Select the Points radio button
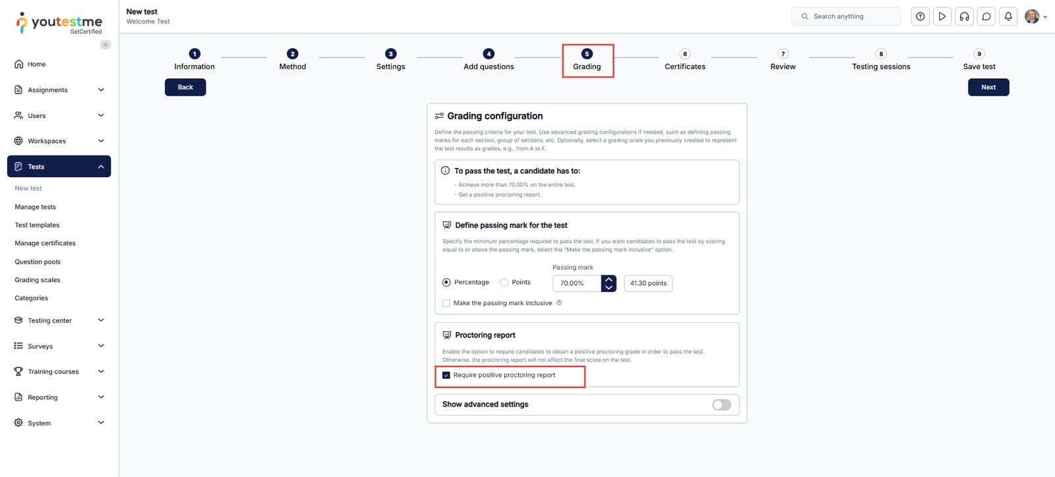1055x477 pixels. pyautogui.click(x=504, y=283)
